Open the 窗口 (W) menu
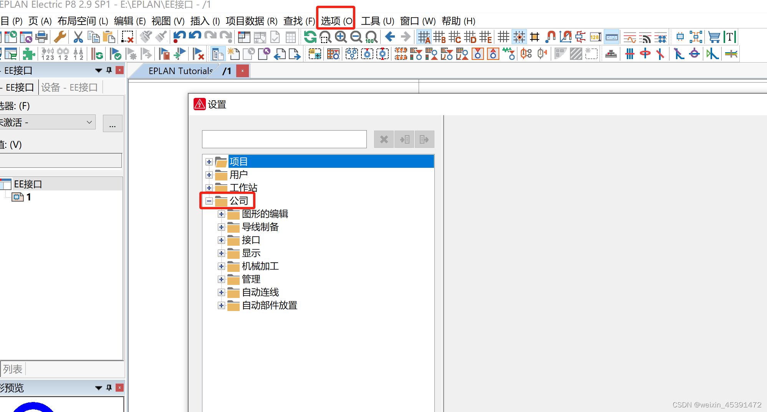The image size is (767, 412). point(418,21)
